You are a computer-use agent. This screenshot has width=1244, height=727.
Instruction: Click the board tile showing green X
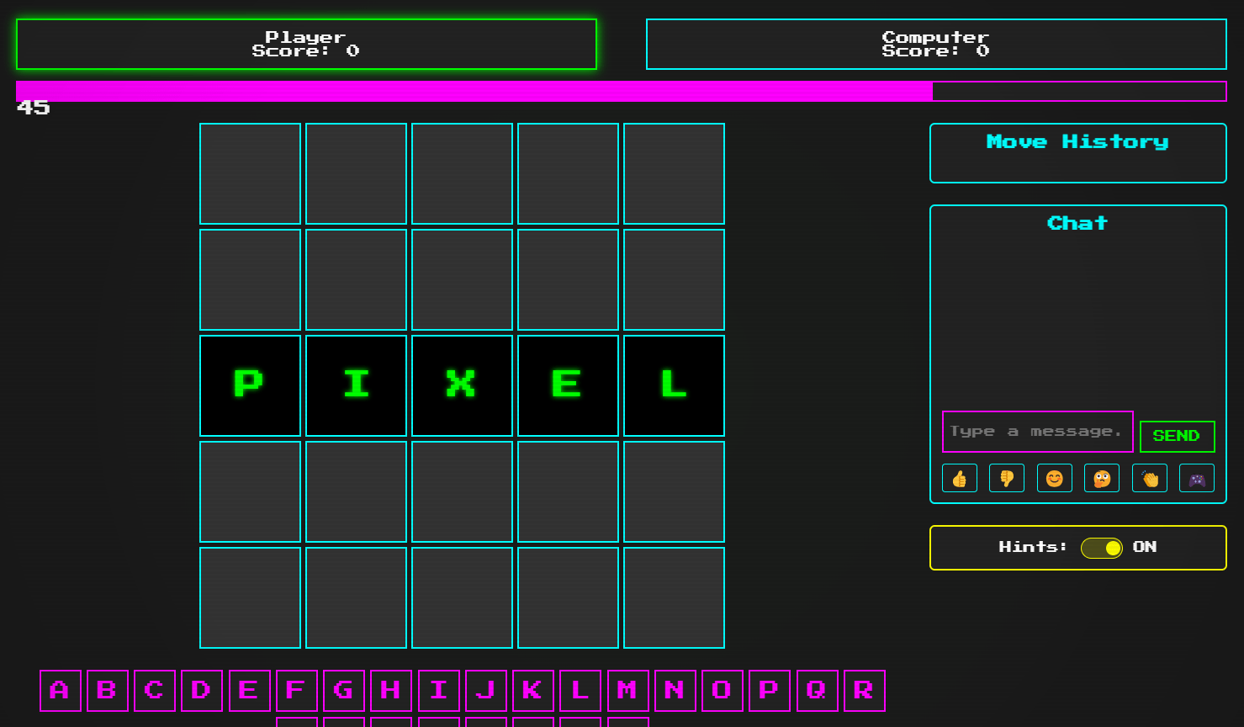[x=462, y=385]
